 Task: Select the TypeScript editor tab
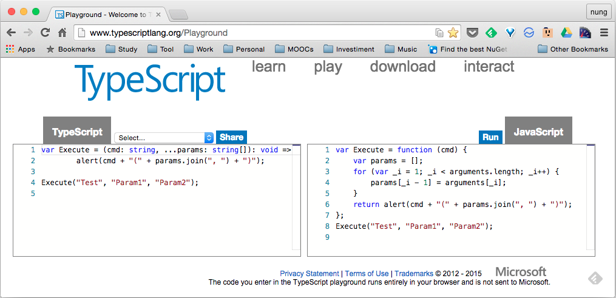[x=77, y=130]
